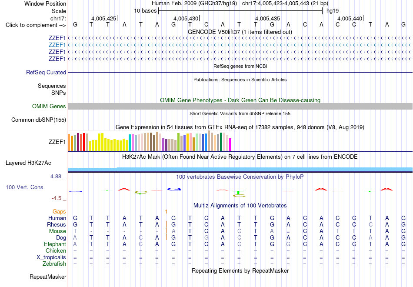The image size is (413, 287).
Task: Click 'Multiz Alignments of 100 Vertebrates' title
Action: coord(240,206)
